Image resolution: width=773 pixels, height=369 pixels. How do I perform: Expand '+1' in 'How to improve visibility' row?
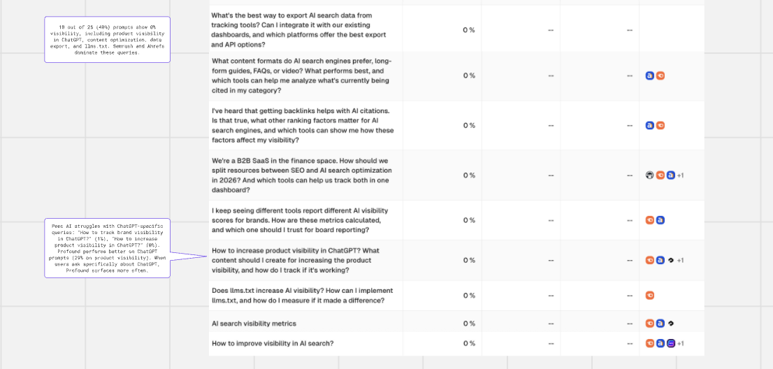tap(680, 343)
